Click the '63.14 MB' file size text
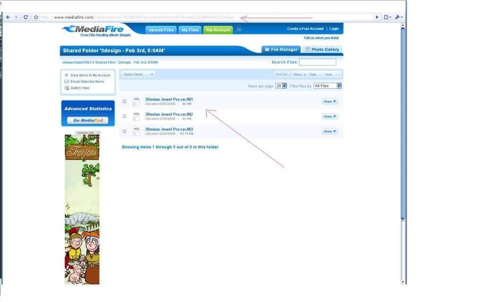484x302 pixels. coord(187,134)
